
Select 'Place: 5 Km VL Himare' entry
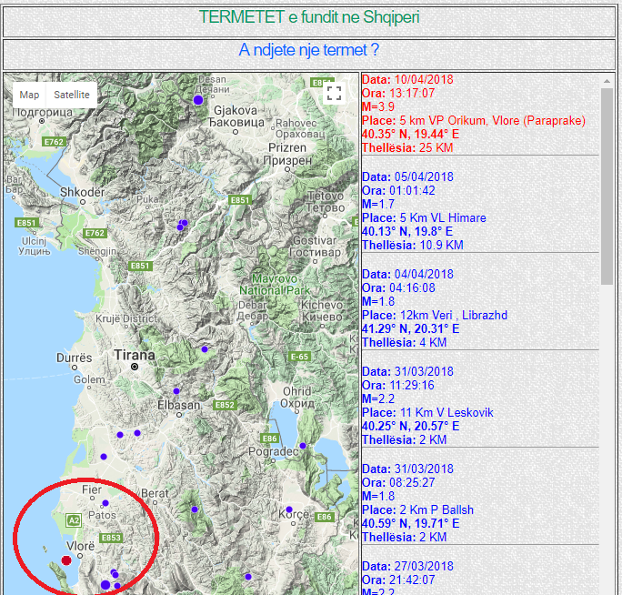[424, 217]
